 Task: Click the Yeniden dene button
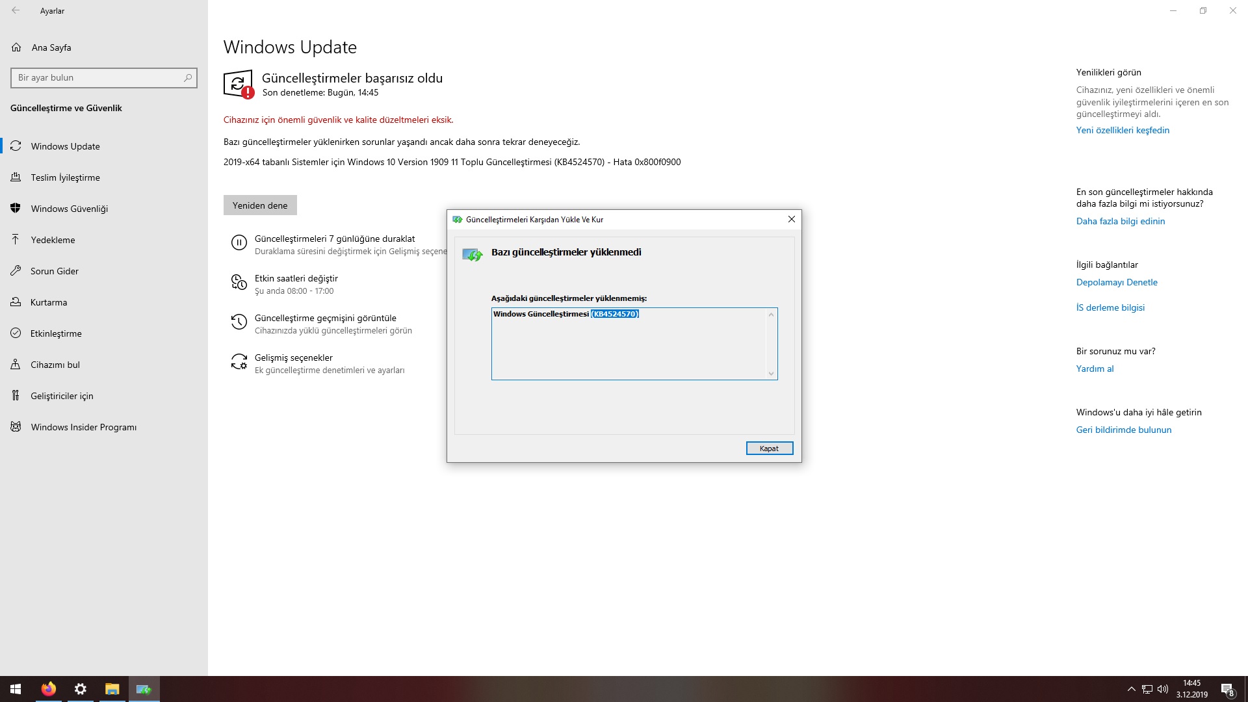pos(260,205)
